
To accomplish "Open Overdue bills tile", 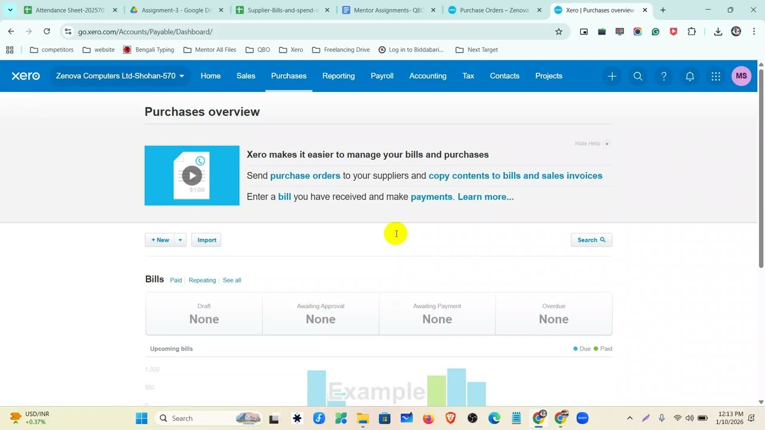I will [553, 314].
